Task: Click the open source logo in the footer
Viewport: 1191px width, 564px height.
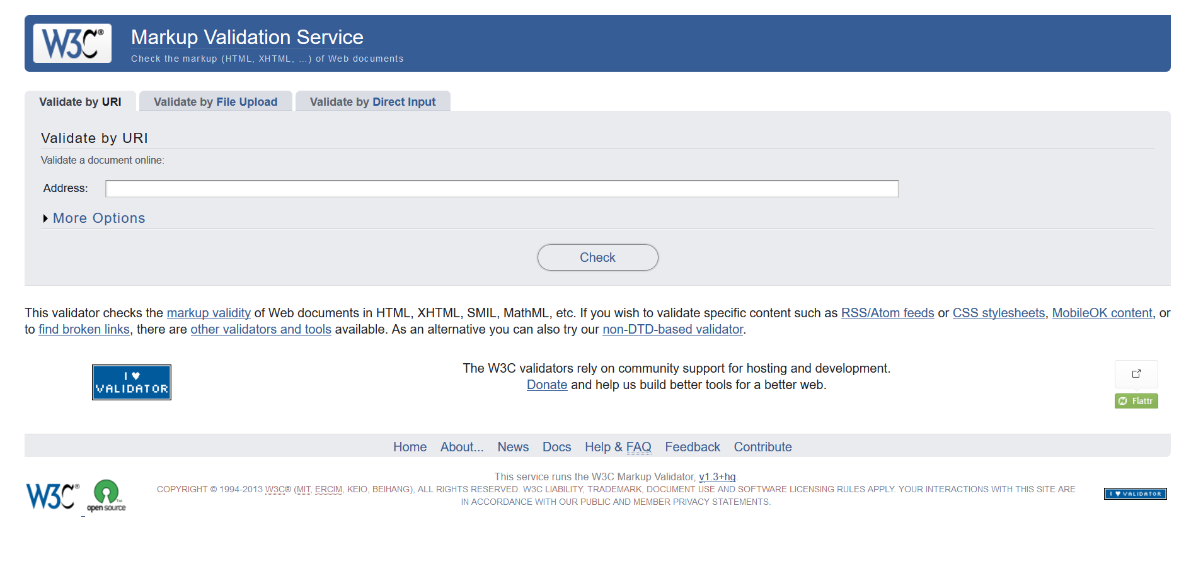Action: [x=106, y=495]
